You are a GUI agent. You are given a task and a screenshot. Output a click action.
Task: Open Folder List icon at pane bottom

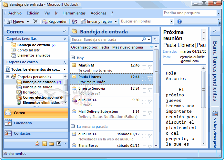point(51,144)
